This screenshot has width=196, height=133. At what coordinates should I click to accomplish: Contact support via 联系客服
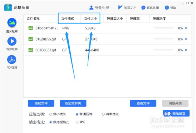point(150,8)
